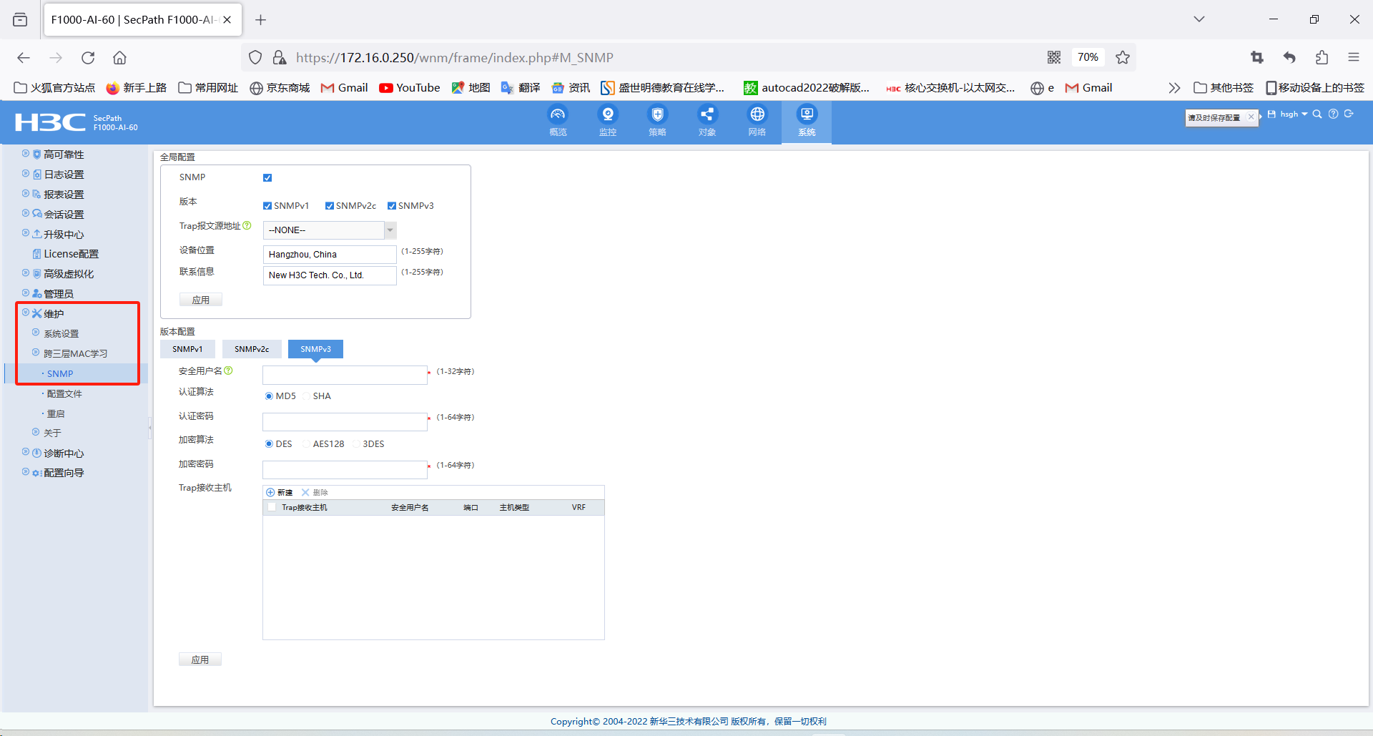
Task: Go to the browser home page icon
Action: pos(119,58)
